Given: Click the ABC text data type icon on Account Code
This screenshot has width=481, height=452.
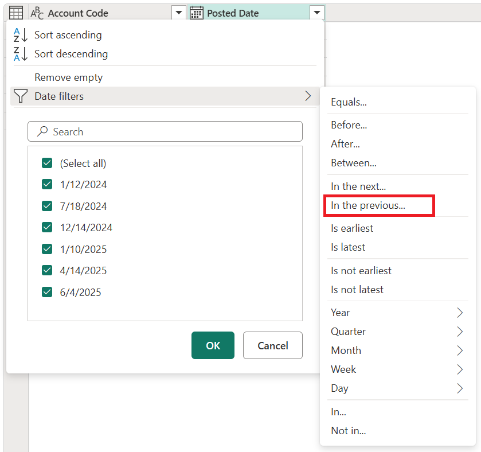Looking at the screenshot, I should (x=37, y=13).
